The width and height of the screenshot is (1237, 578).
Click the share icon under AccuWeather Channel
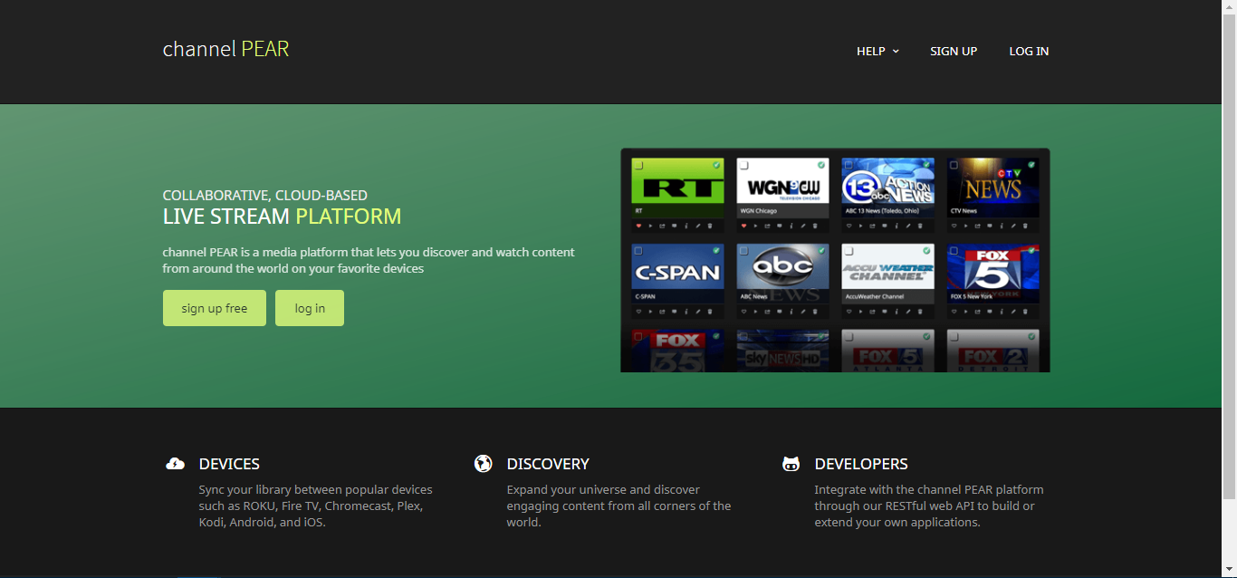[x=872, y=311]
